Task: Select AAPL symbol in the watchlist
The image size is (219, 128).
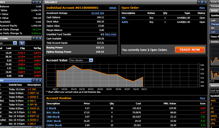Action: coord(213,100)
